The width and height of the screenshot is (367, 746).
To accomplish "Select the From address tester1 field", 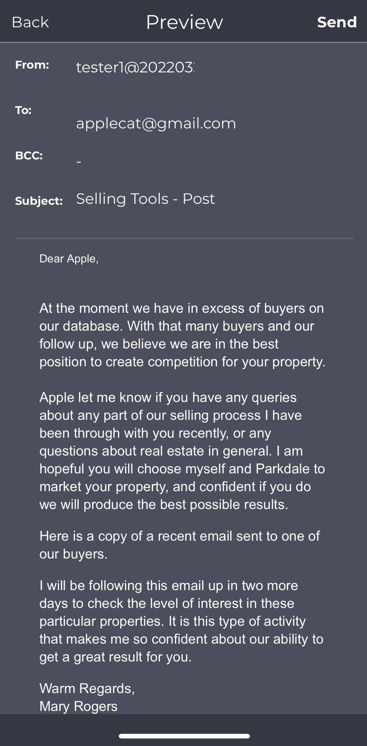I will click(135, 67).
